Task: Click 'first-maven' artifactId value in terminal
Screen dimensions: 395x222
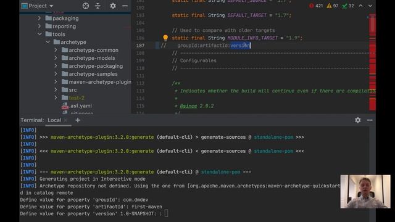Action: pos(147,207)
